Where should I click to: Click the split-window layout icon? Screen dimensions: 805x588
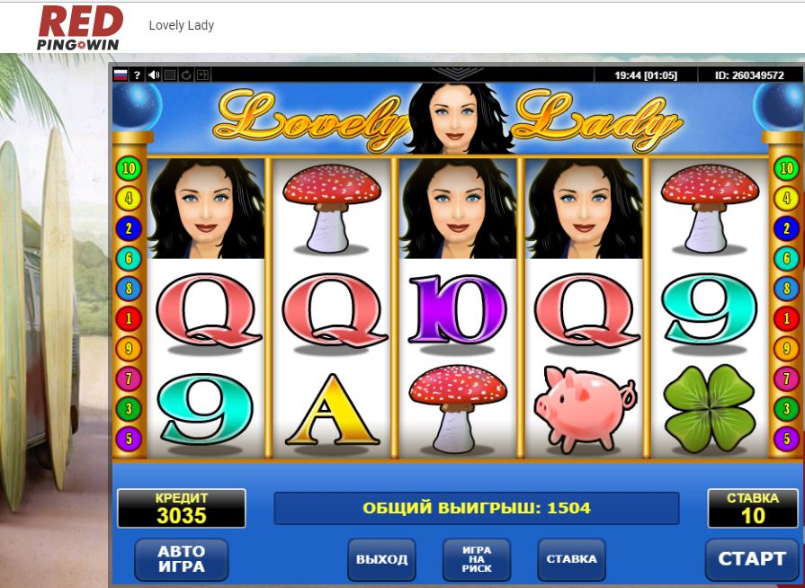point(202,75)
